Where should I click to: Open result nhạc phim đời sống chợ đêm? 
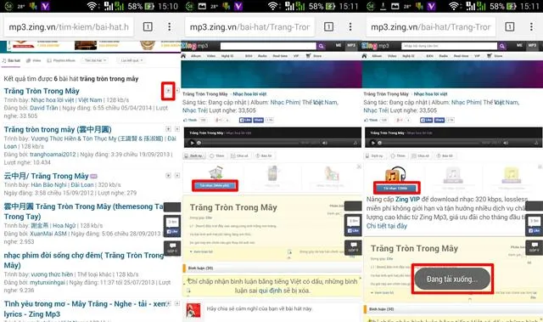click(83, 260)
